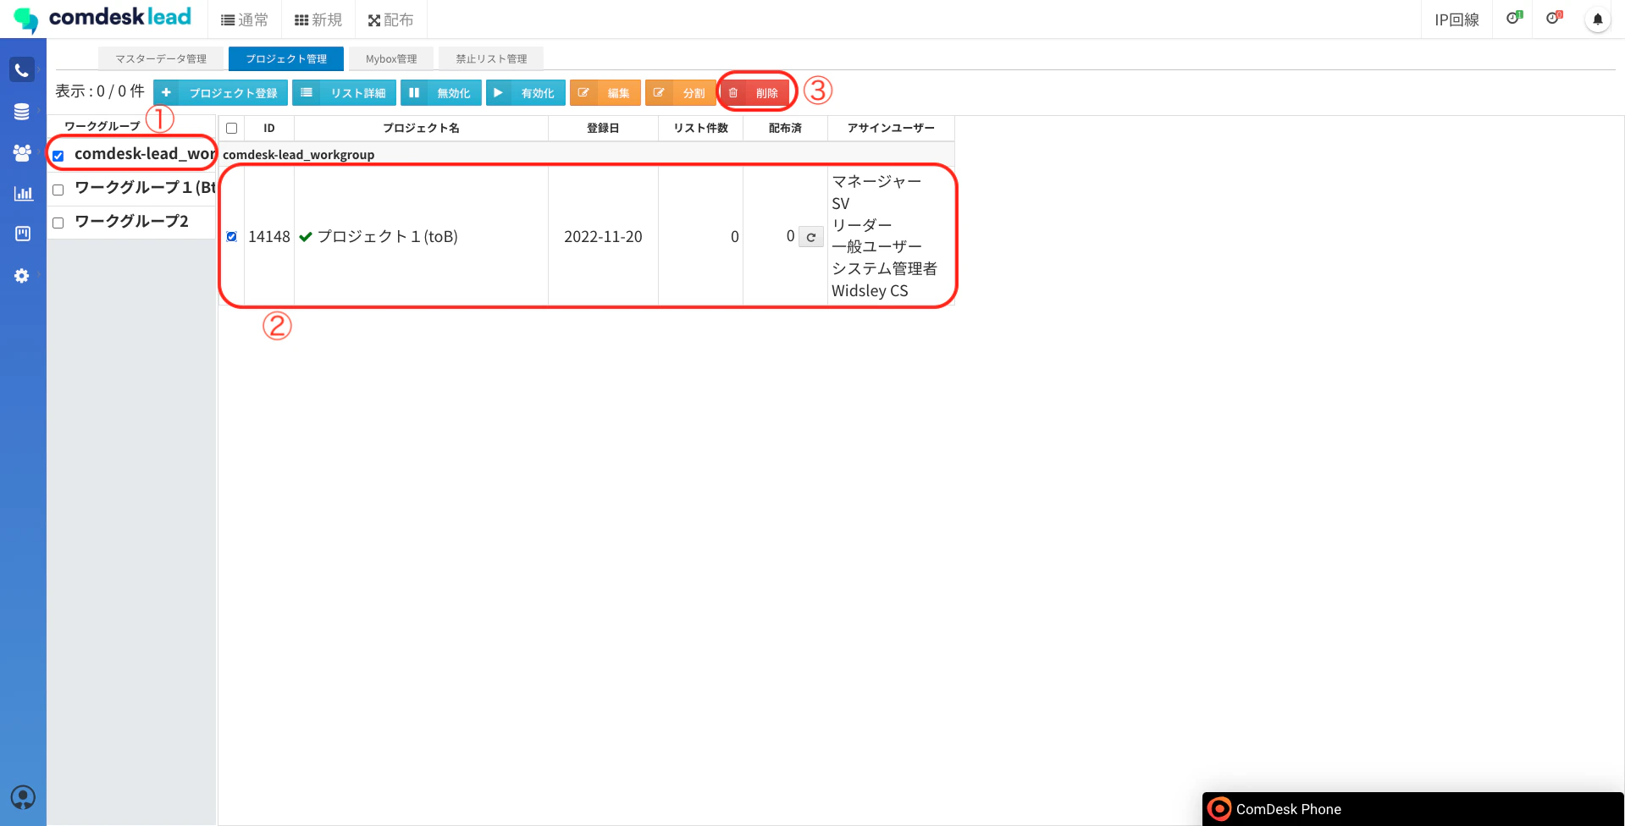Viewport: 1625px width, 826px height.
Task: Sort by the アサインユーザー column header
Action: [891, 129]
